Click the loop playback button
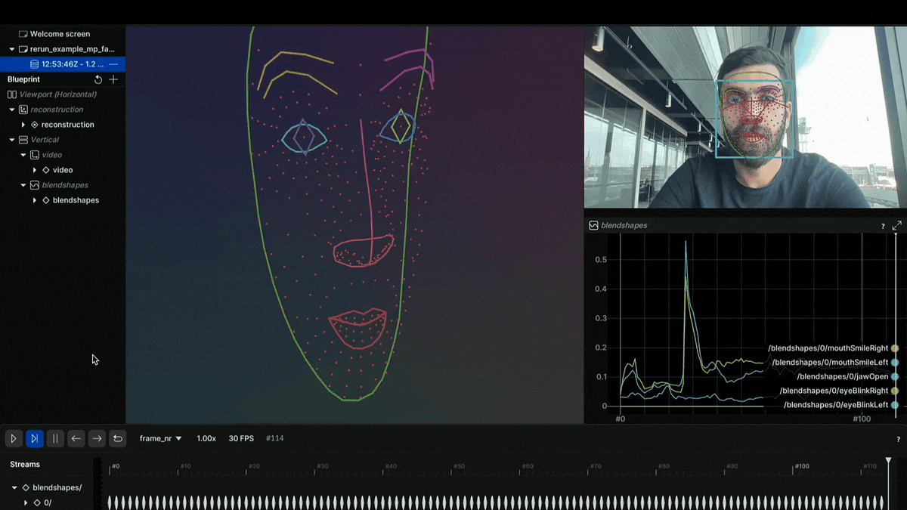The image size is (907, 510). pos(118,438)
